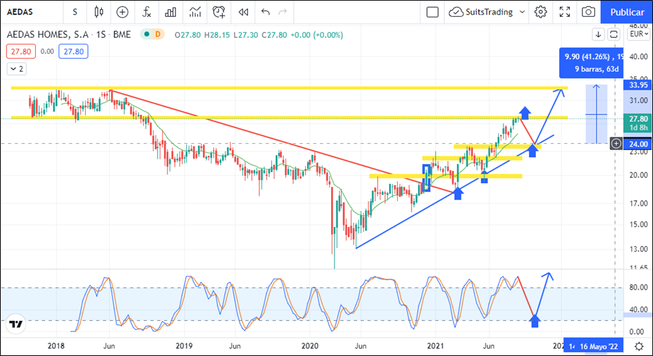The image size is (653, 356).
Task: Undo the last chart action
Action: pyautogui.click(x=266, y=12)
